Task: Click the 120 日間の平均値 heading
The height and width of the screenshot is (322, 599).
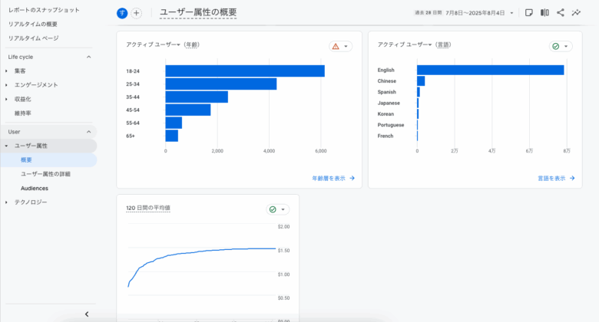Action: click(148, 208)
